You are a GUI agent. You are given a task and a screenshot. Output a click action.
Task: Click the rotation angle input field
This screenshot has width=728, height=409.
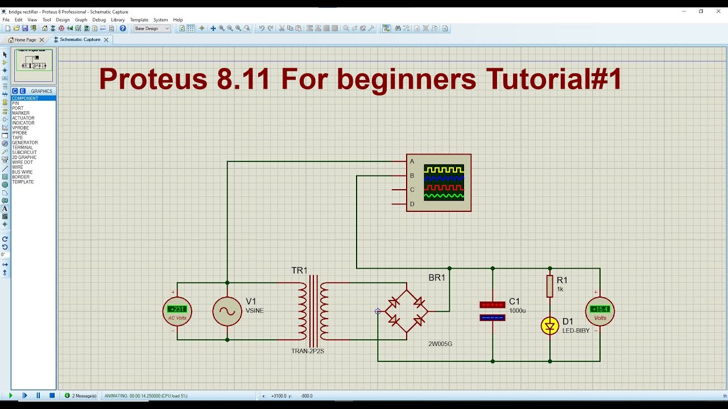5,255
